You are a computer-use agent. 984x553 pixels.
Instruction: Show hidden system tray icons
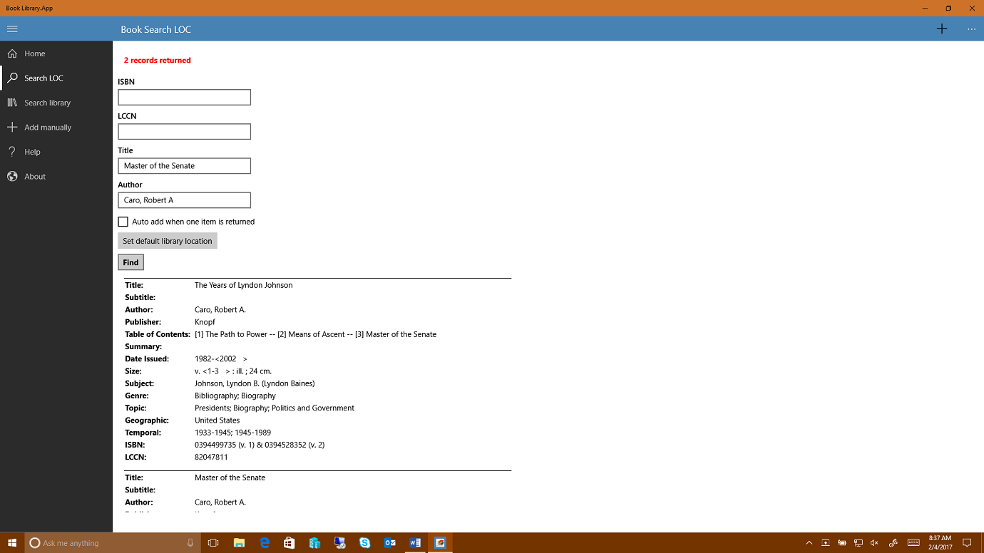(809, 543)
